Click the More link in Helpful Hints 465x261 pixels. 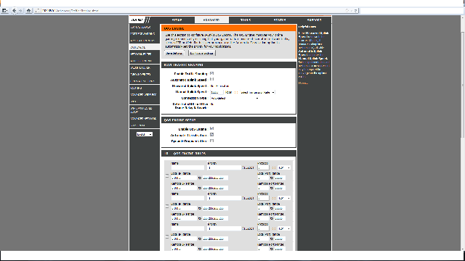tap(303, 83)
